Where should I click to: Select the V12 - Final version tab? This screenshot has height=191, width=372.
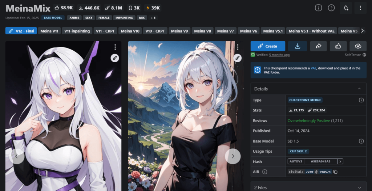coord(21,31)
